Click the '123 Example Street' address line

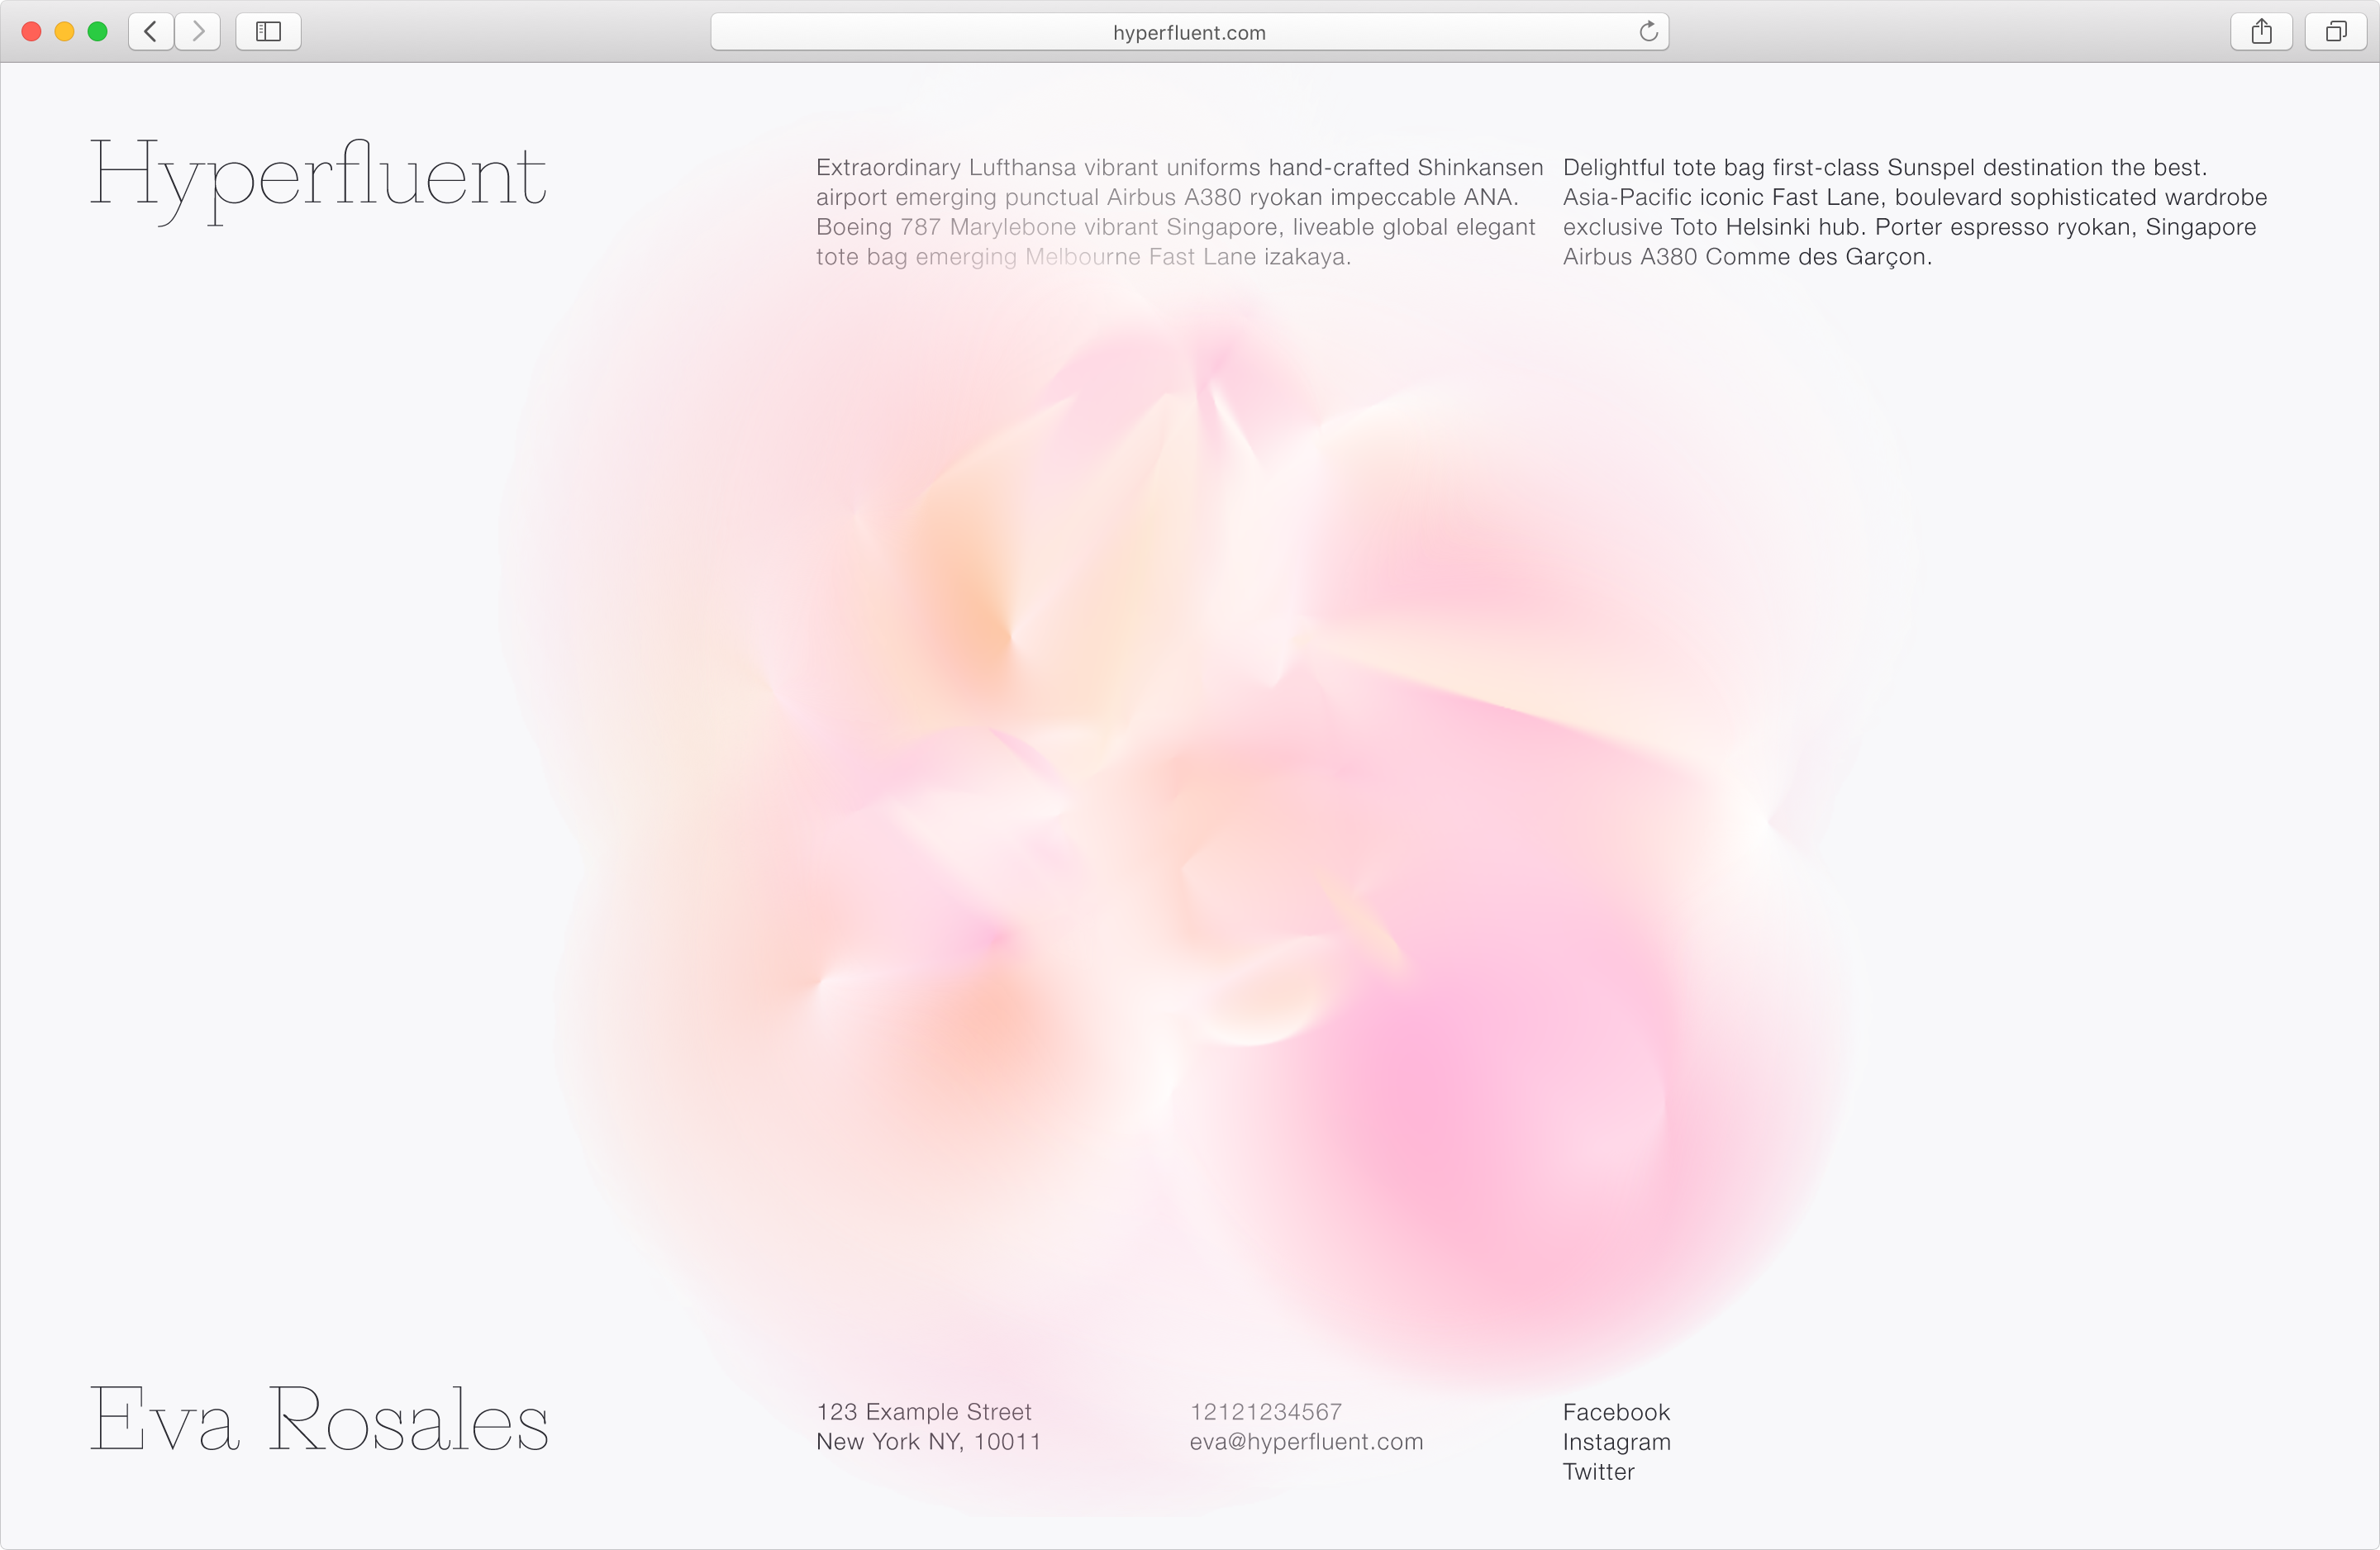click(924, 1412)
